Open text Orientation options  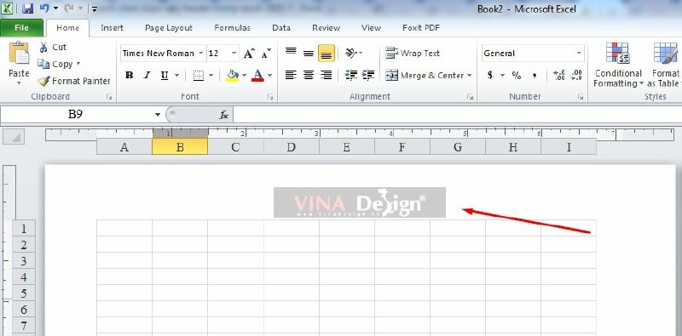pos(353,53)
